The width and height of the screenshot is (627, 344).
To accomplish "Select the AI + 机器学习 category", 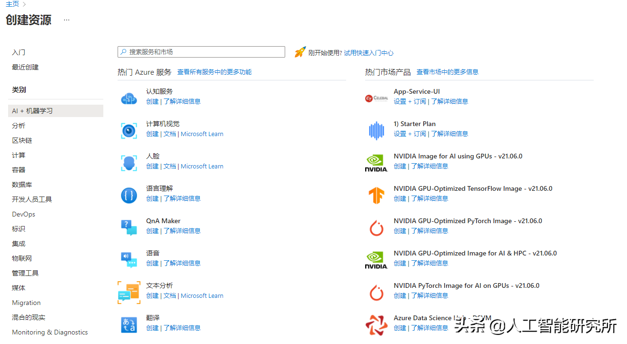I will pyautogui.click(x=56, y=111).
